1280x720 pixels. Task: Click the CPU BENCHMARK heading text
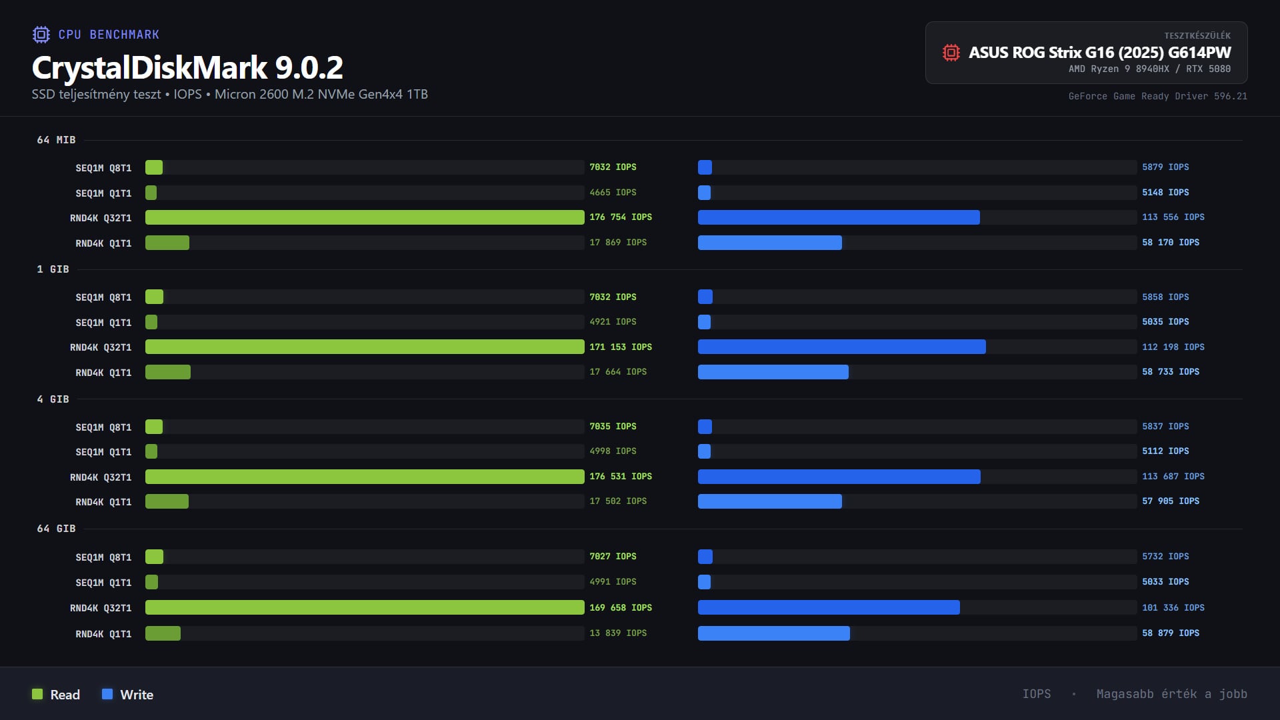[x=109, y=35]
